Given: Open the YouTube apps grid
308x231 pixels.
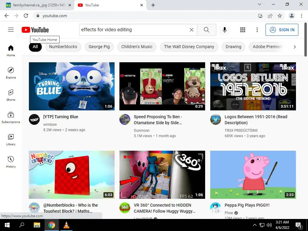Looking at the screenshot, I should coord(243,30).
